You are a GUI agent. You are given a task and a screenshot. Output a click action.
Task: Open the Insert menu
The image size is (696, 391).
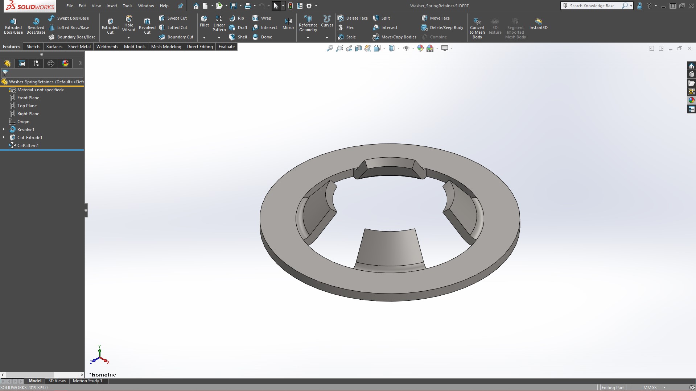[111, 6]
